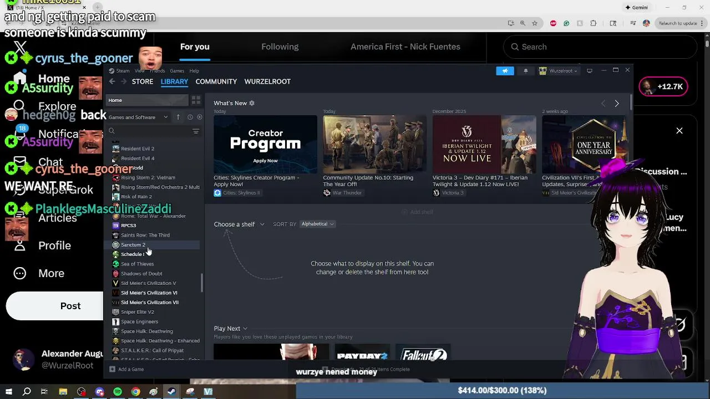This screenshot has height=399, width=710.
Task: Open Chrome extensions puzzle icon
Action: point(593,23)
